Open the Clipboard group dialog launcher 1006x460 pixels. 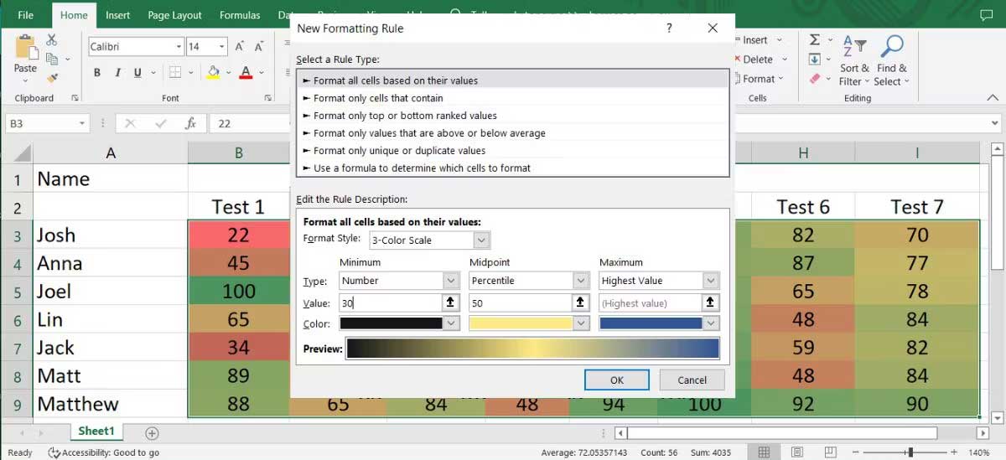point(75,98)
